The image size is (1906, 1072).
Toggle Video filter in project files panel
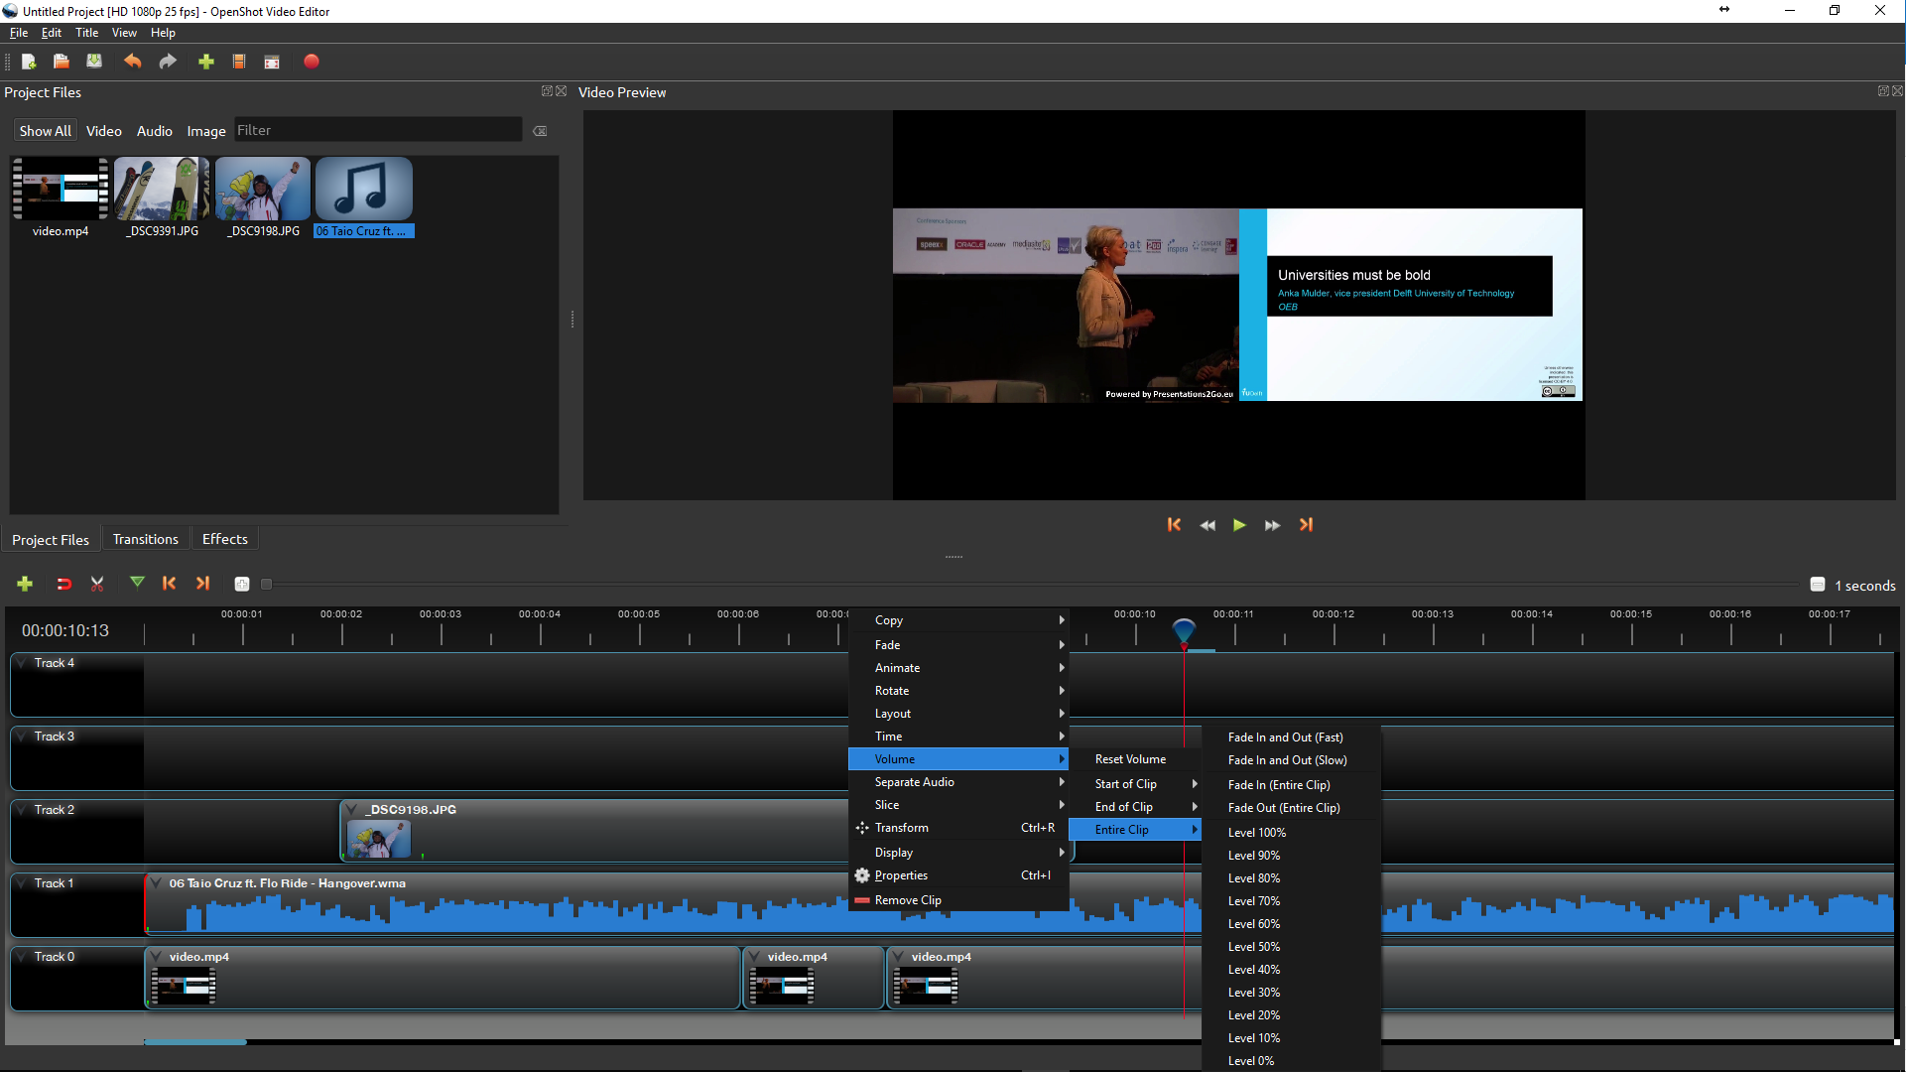(102, 130)
